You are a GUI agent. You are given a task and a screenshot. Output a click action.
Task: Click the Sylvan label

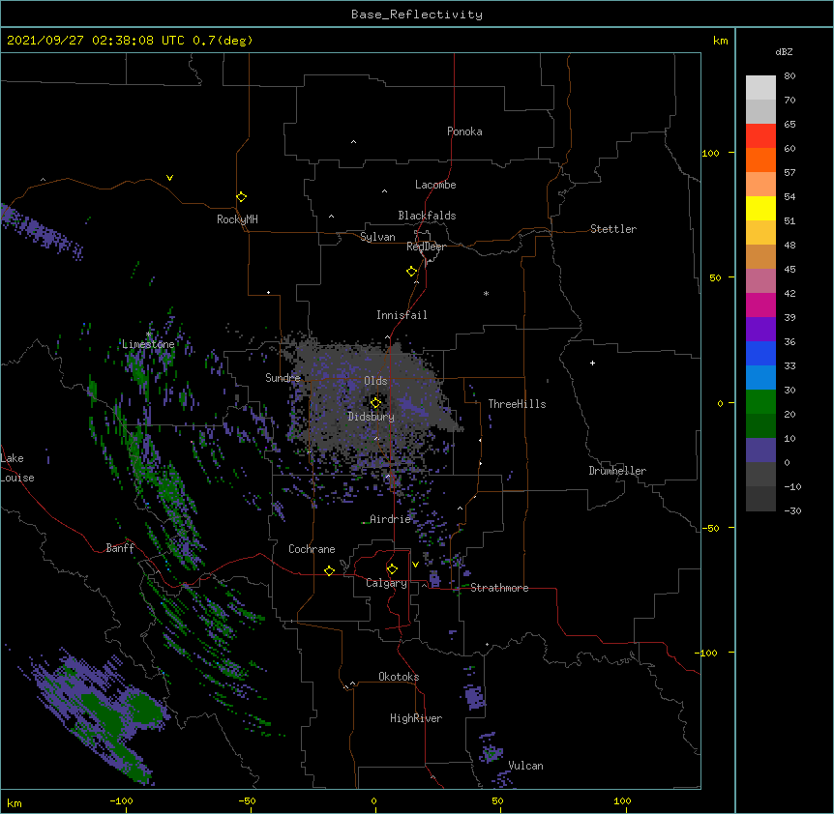(377, 237)
